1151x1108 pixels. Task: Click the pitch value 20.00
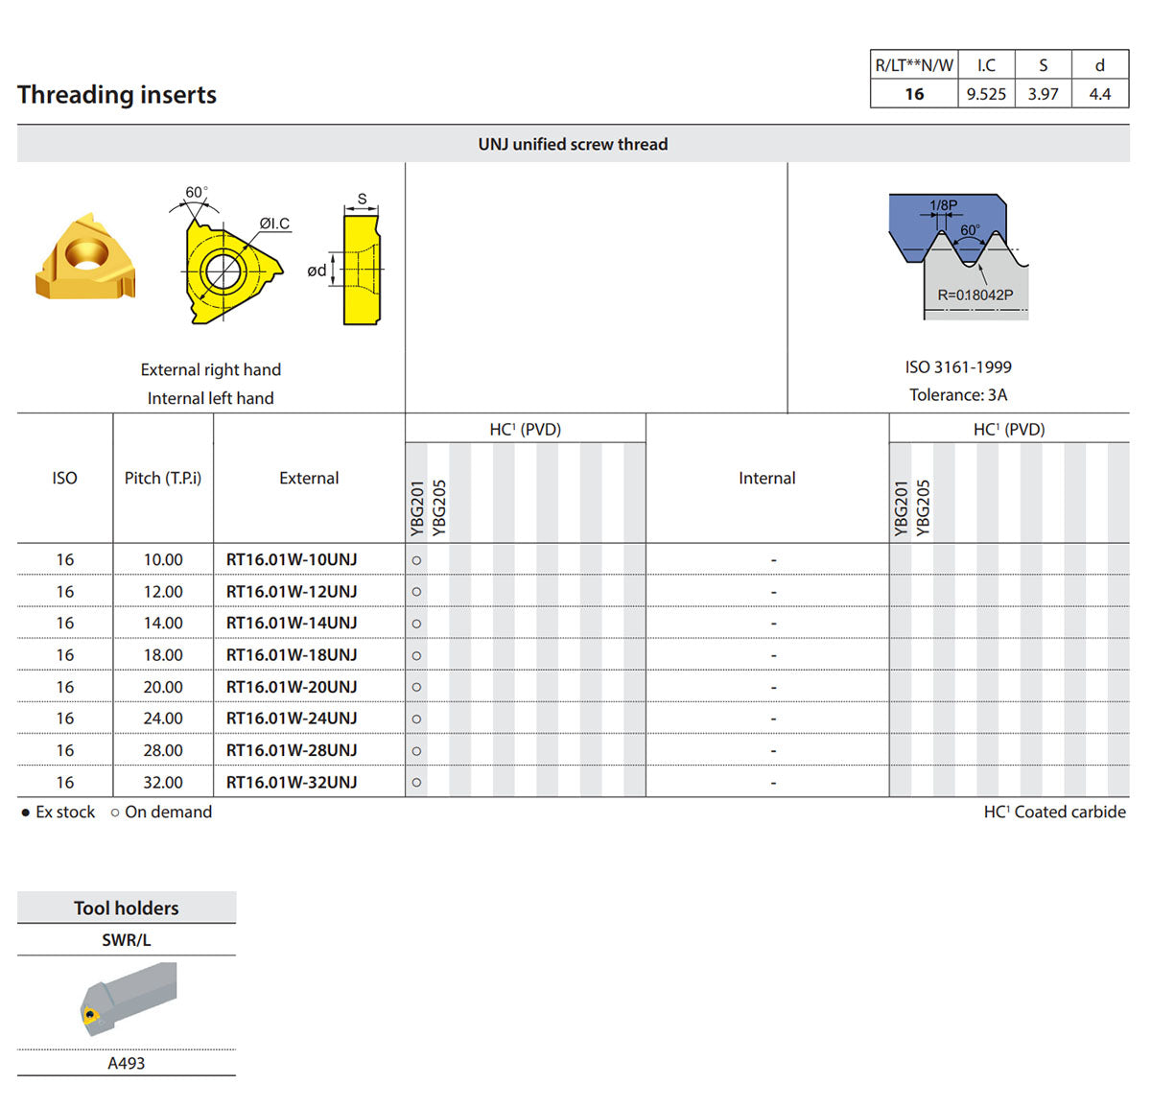click(163, 687)
